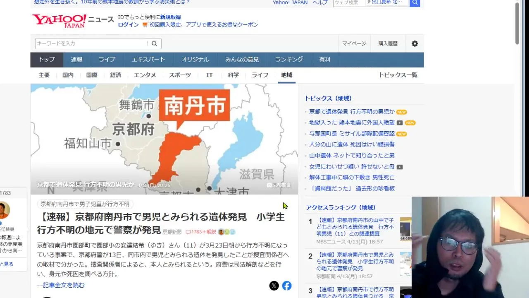
Task: Open topic 女児にわいせつ疑い 許せないと母
Action: coord(352,167)
